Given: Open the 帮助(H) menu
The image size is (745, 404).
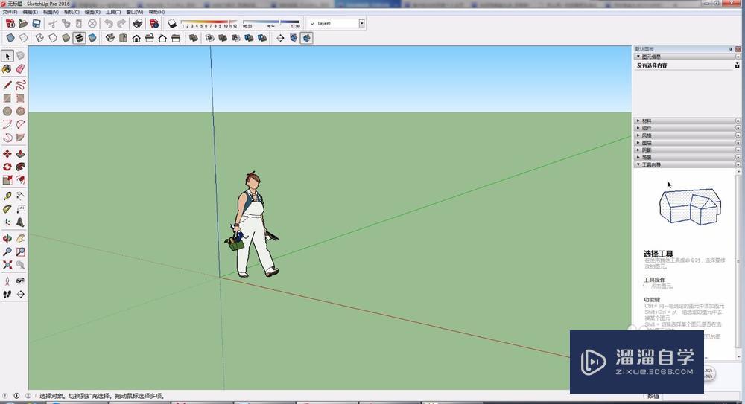Looking at the screenshot, I should tap(156, 12).
